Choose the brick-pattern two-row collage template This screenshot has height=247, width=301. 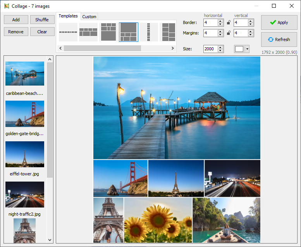[88, 32]
